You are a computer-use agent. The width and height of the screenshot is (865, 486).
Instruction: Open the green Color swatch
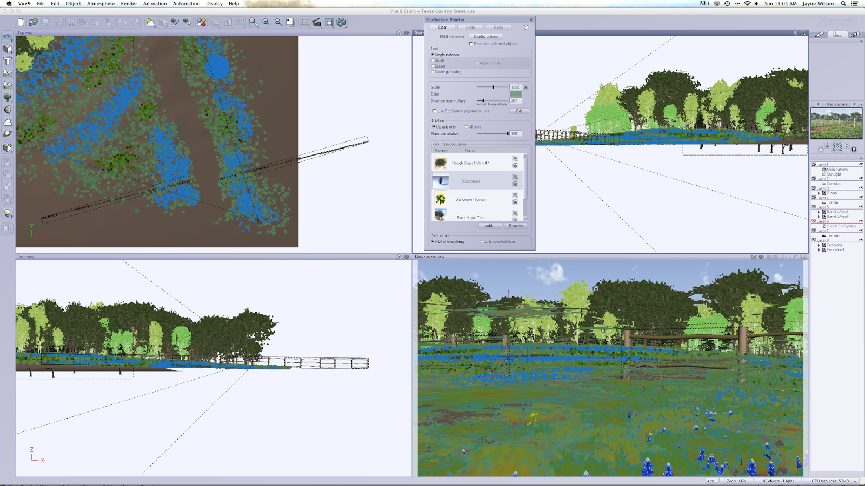(516, 94)
